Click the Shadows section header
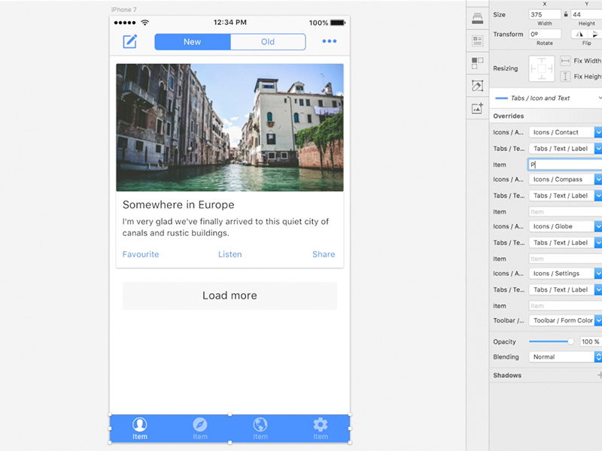 (x=507, y=375)
